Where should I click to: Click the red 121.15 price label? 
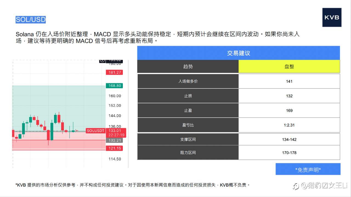114,148
